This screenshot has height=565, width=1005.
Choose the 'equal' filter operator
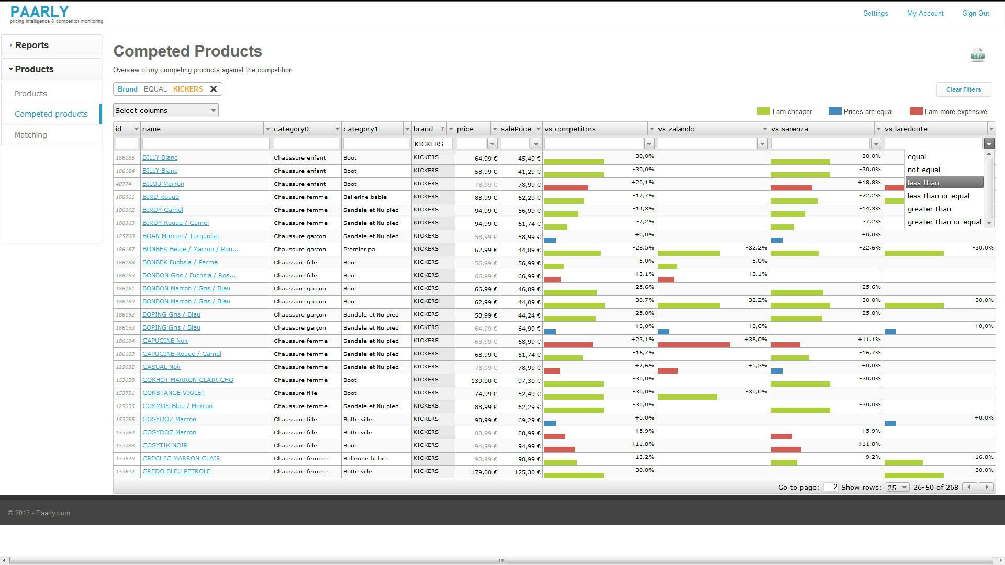pyautogui.click(x=944, y=156)
